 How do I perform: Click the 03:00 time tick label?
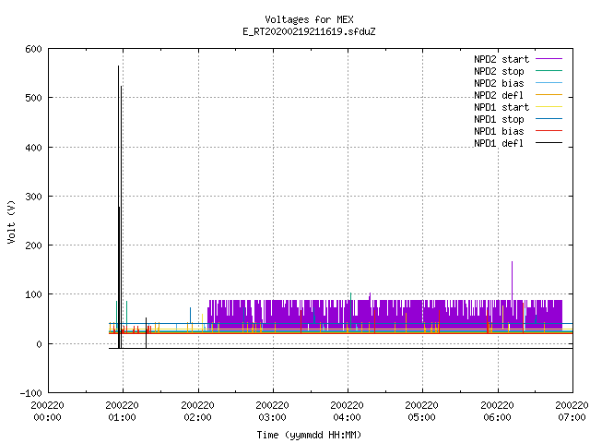[272, 417]
